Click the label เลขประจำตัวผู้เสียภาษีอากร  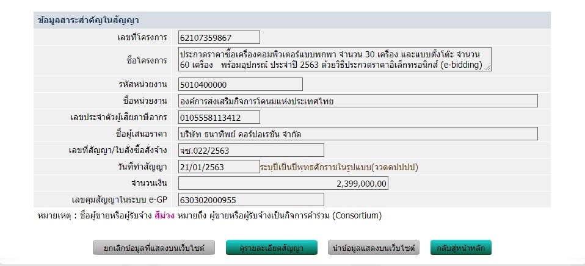(x=118, y=118)
